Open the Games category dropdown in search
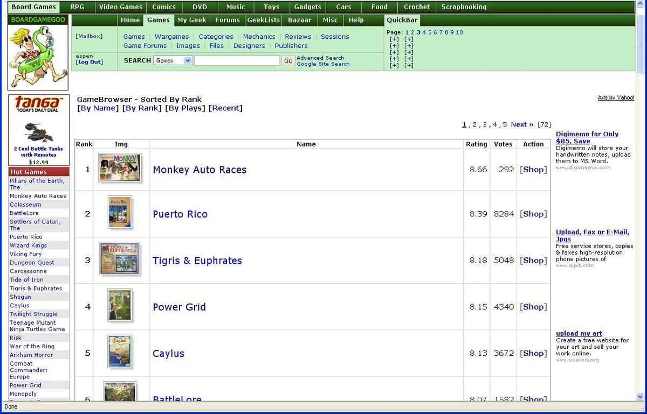This screenshot has height=414, width=647. click(x=173, y=61)
